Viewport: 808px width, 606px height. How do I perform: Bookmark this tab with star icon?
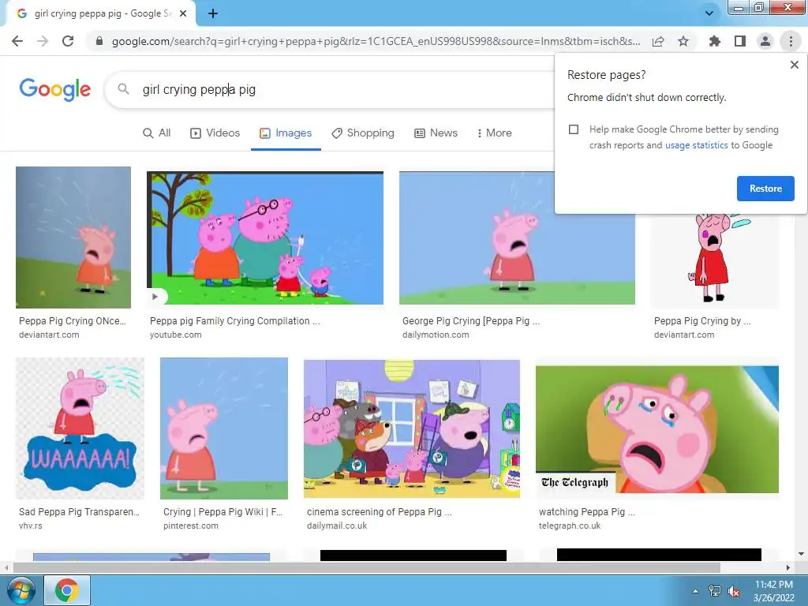pos(683,41)
